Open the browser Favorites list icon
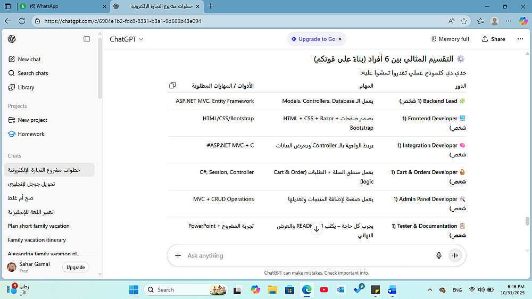 [x=480, y=21]
